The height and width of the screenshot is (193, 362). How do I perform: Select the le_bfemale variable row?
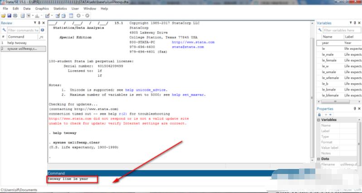pyautogui.click(x=339, y=95)
